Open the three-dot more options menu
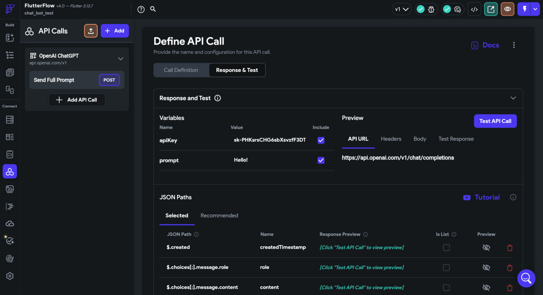 (514, 45)
